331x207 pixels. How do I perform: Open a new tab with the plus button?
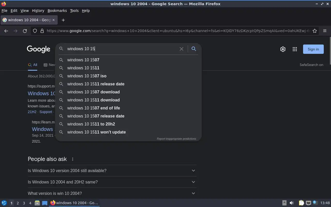pos(63,20)
